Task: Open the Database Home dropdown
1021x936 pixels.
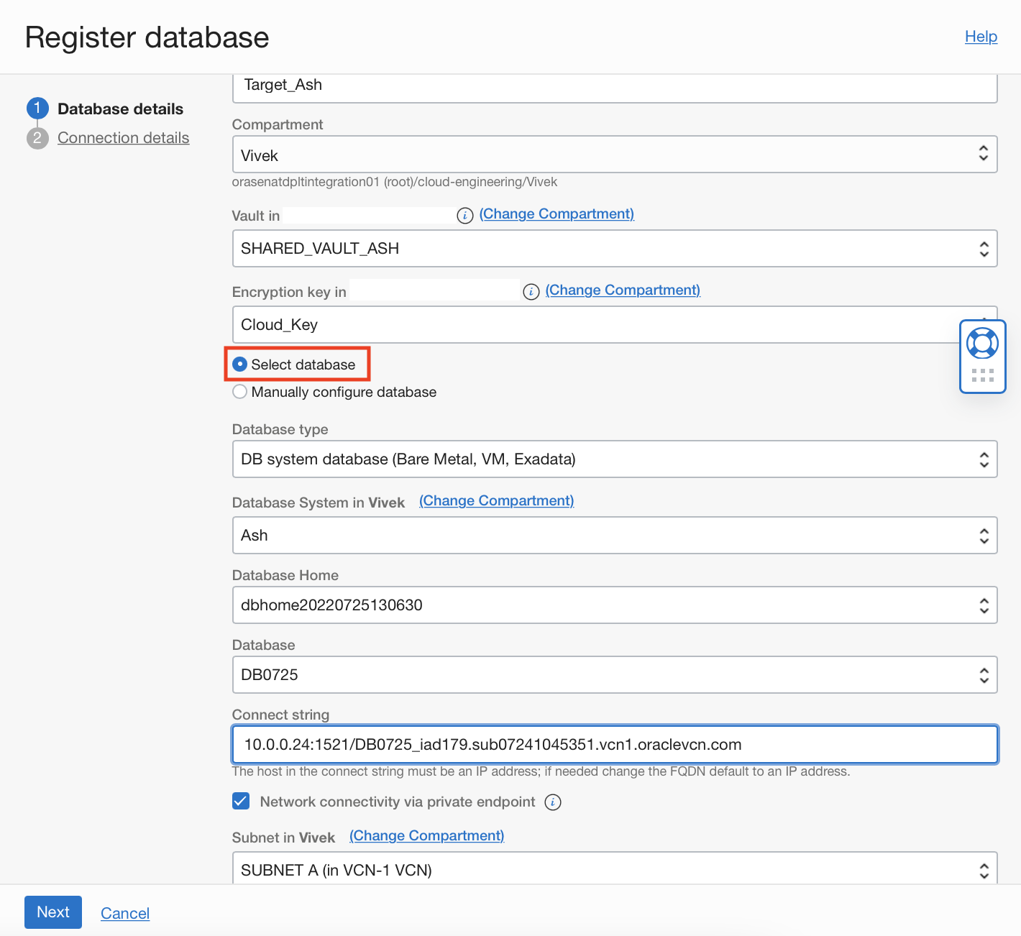Action: 614,605
